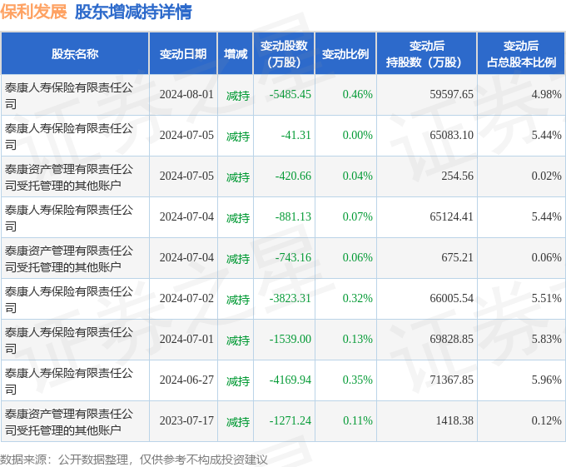Screen dimensions: 566x467
Task: Select the -743.16 share change value
Action: pyautogui.click(x=293, y=258)
